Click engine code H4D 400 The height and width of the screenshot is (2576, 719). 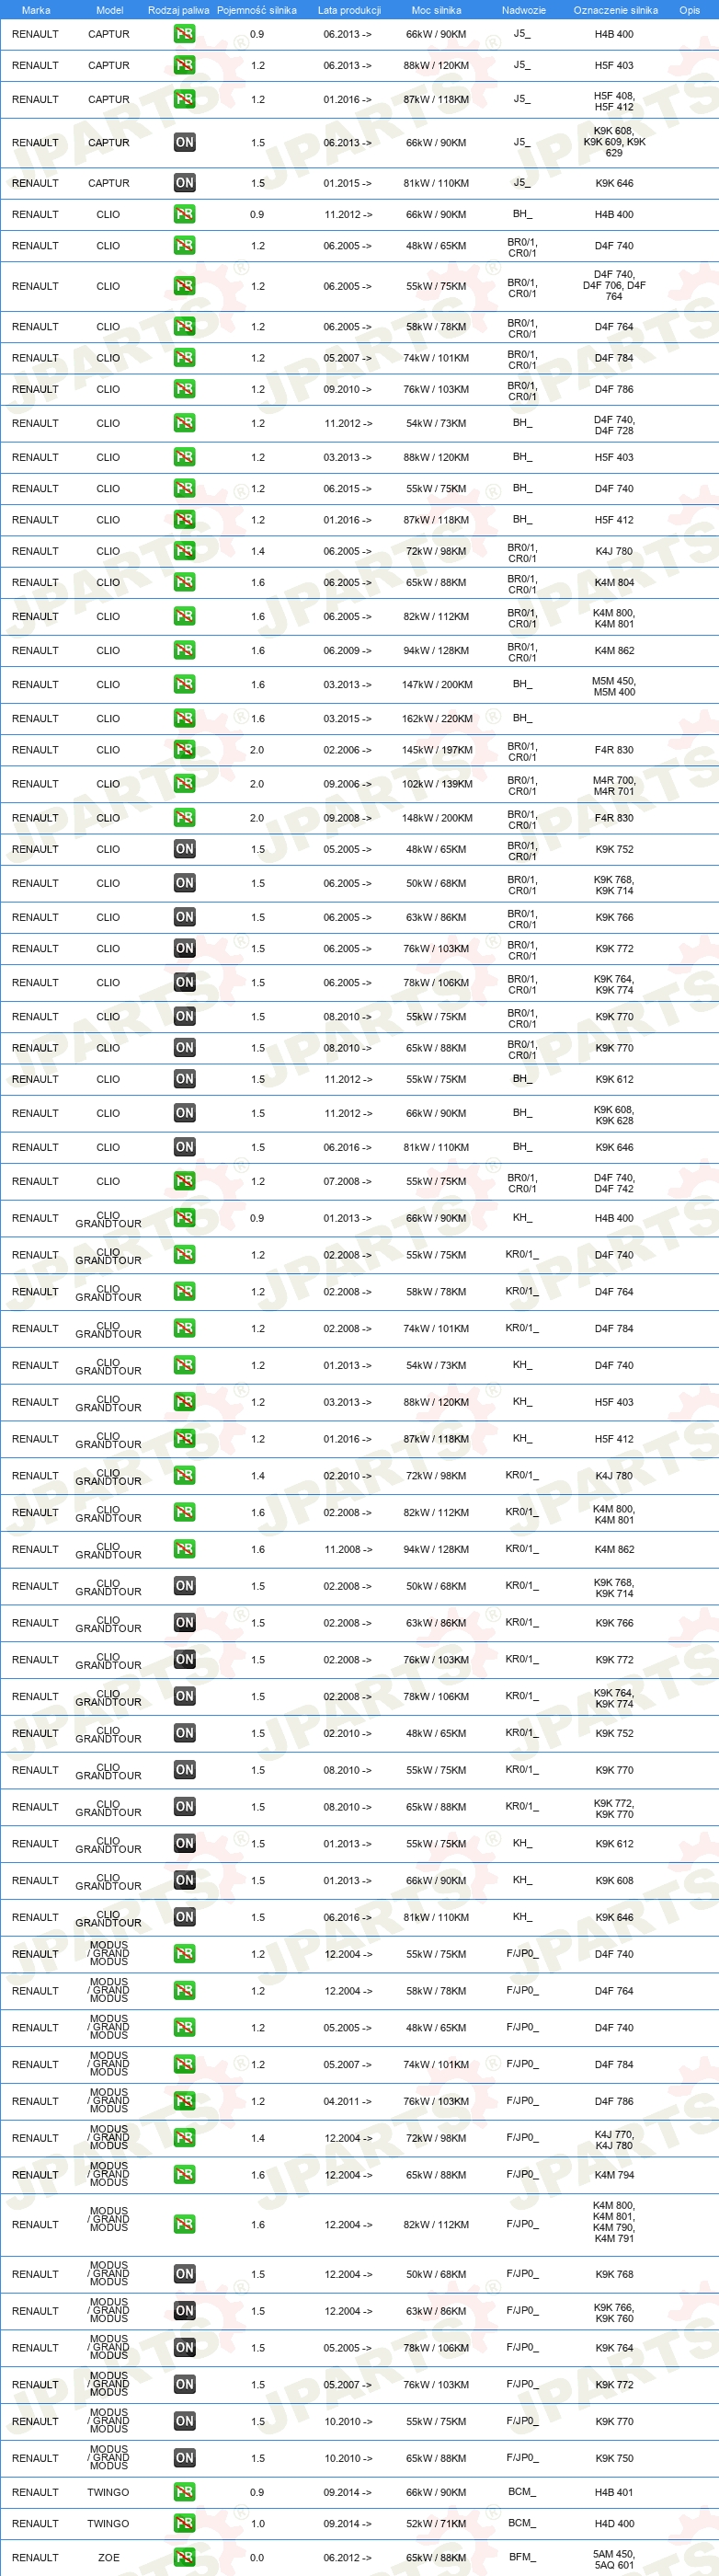pos(614,2523)
